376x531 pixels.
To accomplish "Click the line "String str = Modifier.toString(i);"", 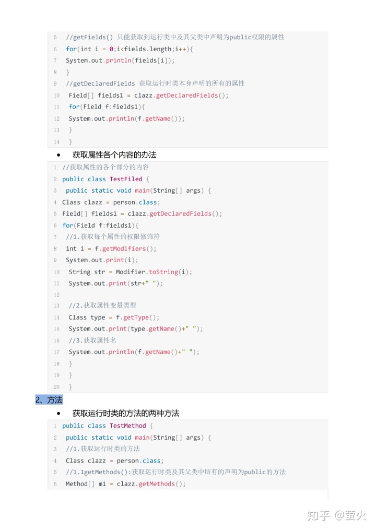I will coord(131,272).
